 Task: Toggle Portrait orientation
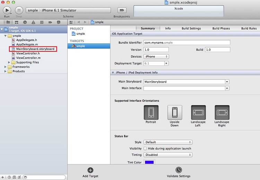click(151, 112)
